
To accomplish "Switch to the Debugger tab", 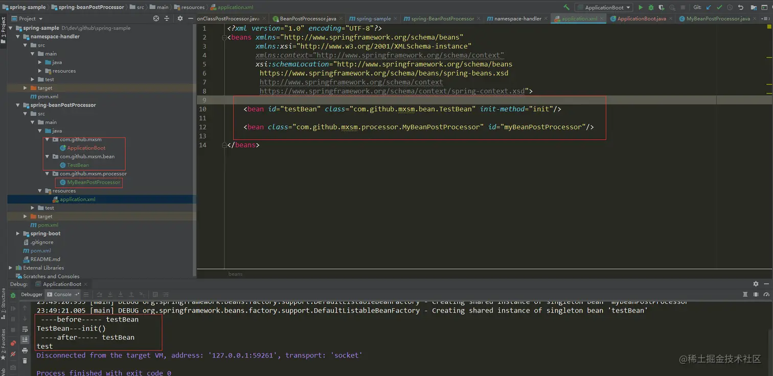I will (32, 295).
